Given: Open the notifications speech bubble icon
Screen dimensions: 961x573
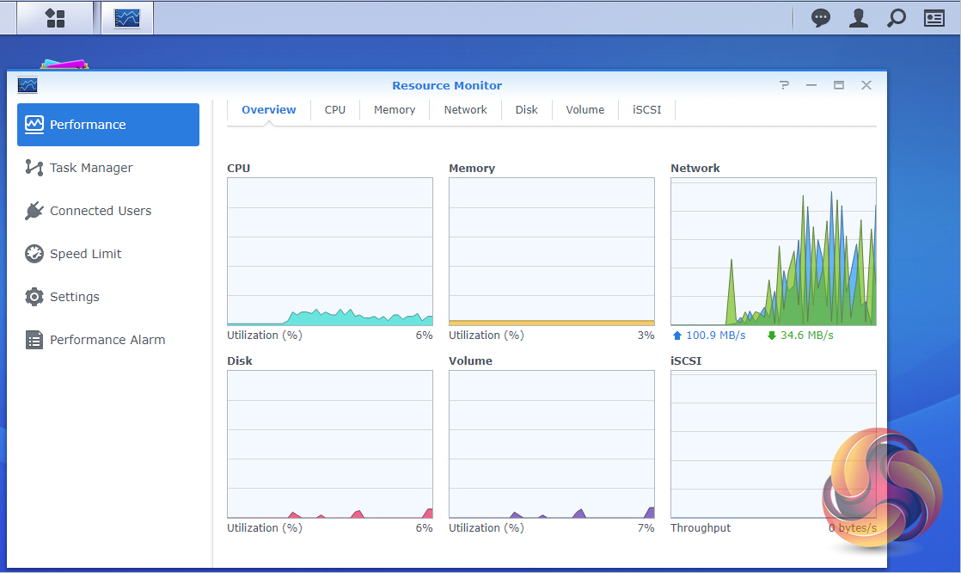Looking at the screenshot, I should coord(821,18).
